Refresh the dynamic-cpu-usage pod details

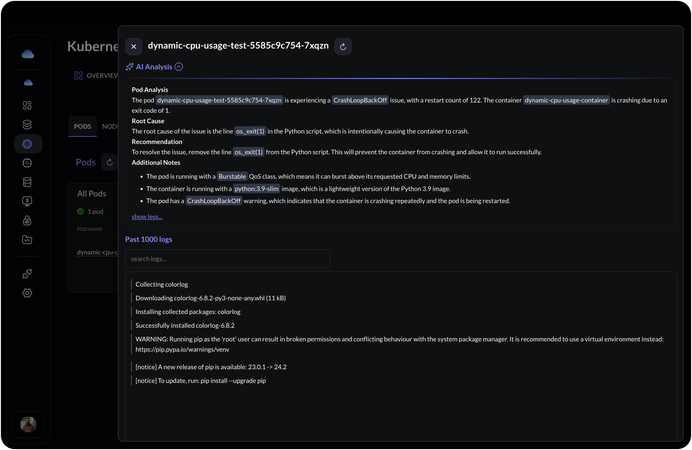[x=343, y=46]
